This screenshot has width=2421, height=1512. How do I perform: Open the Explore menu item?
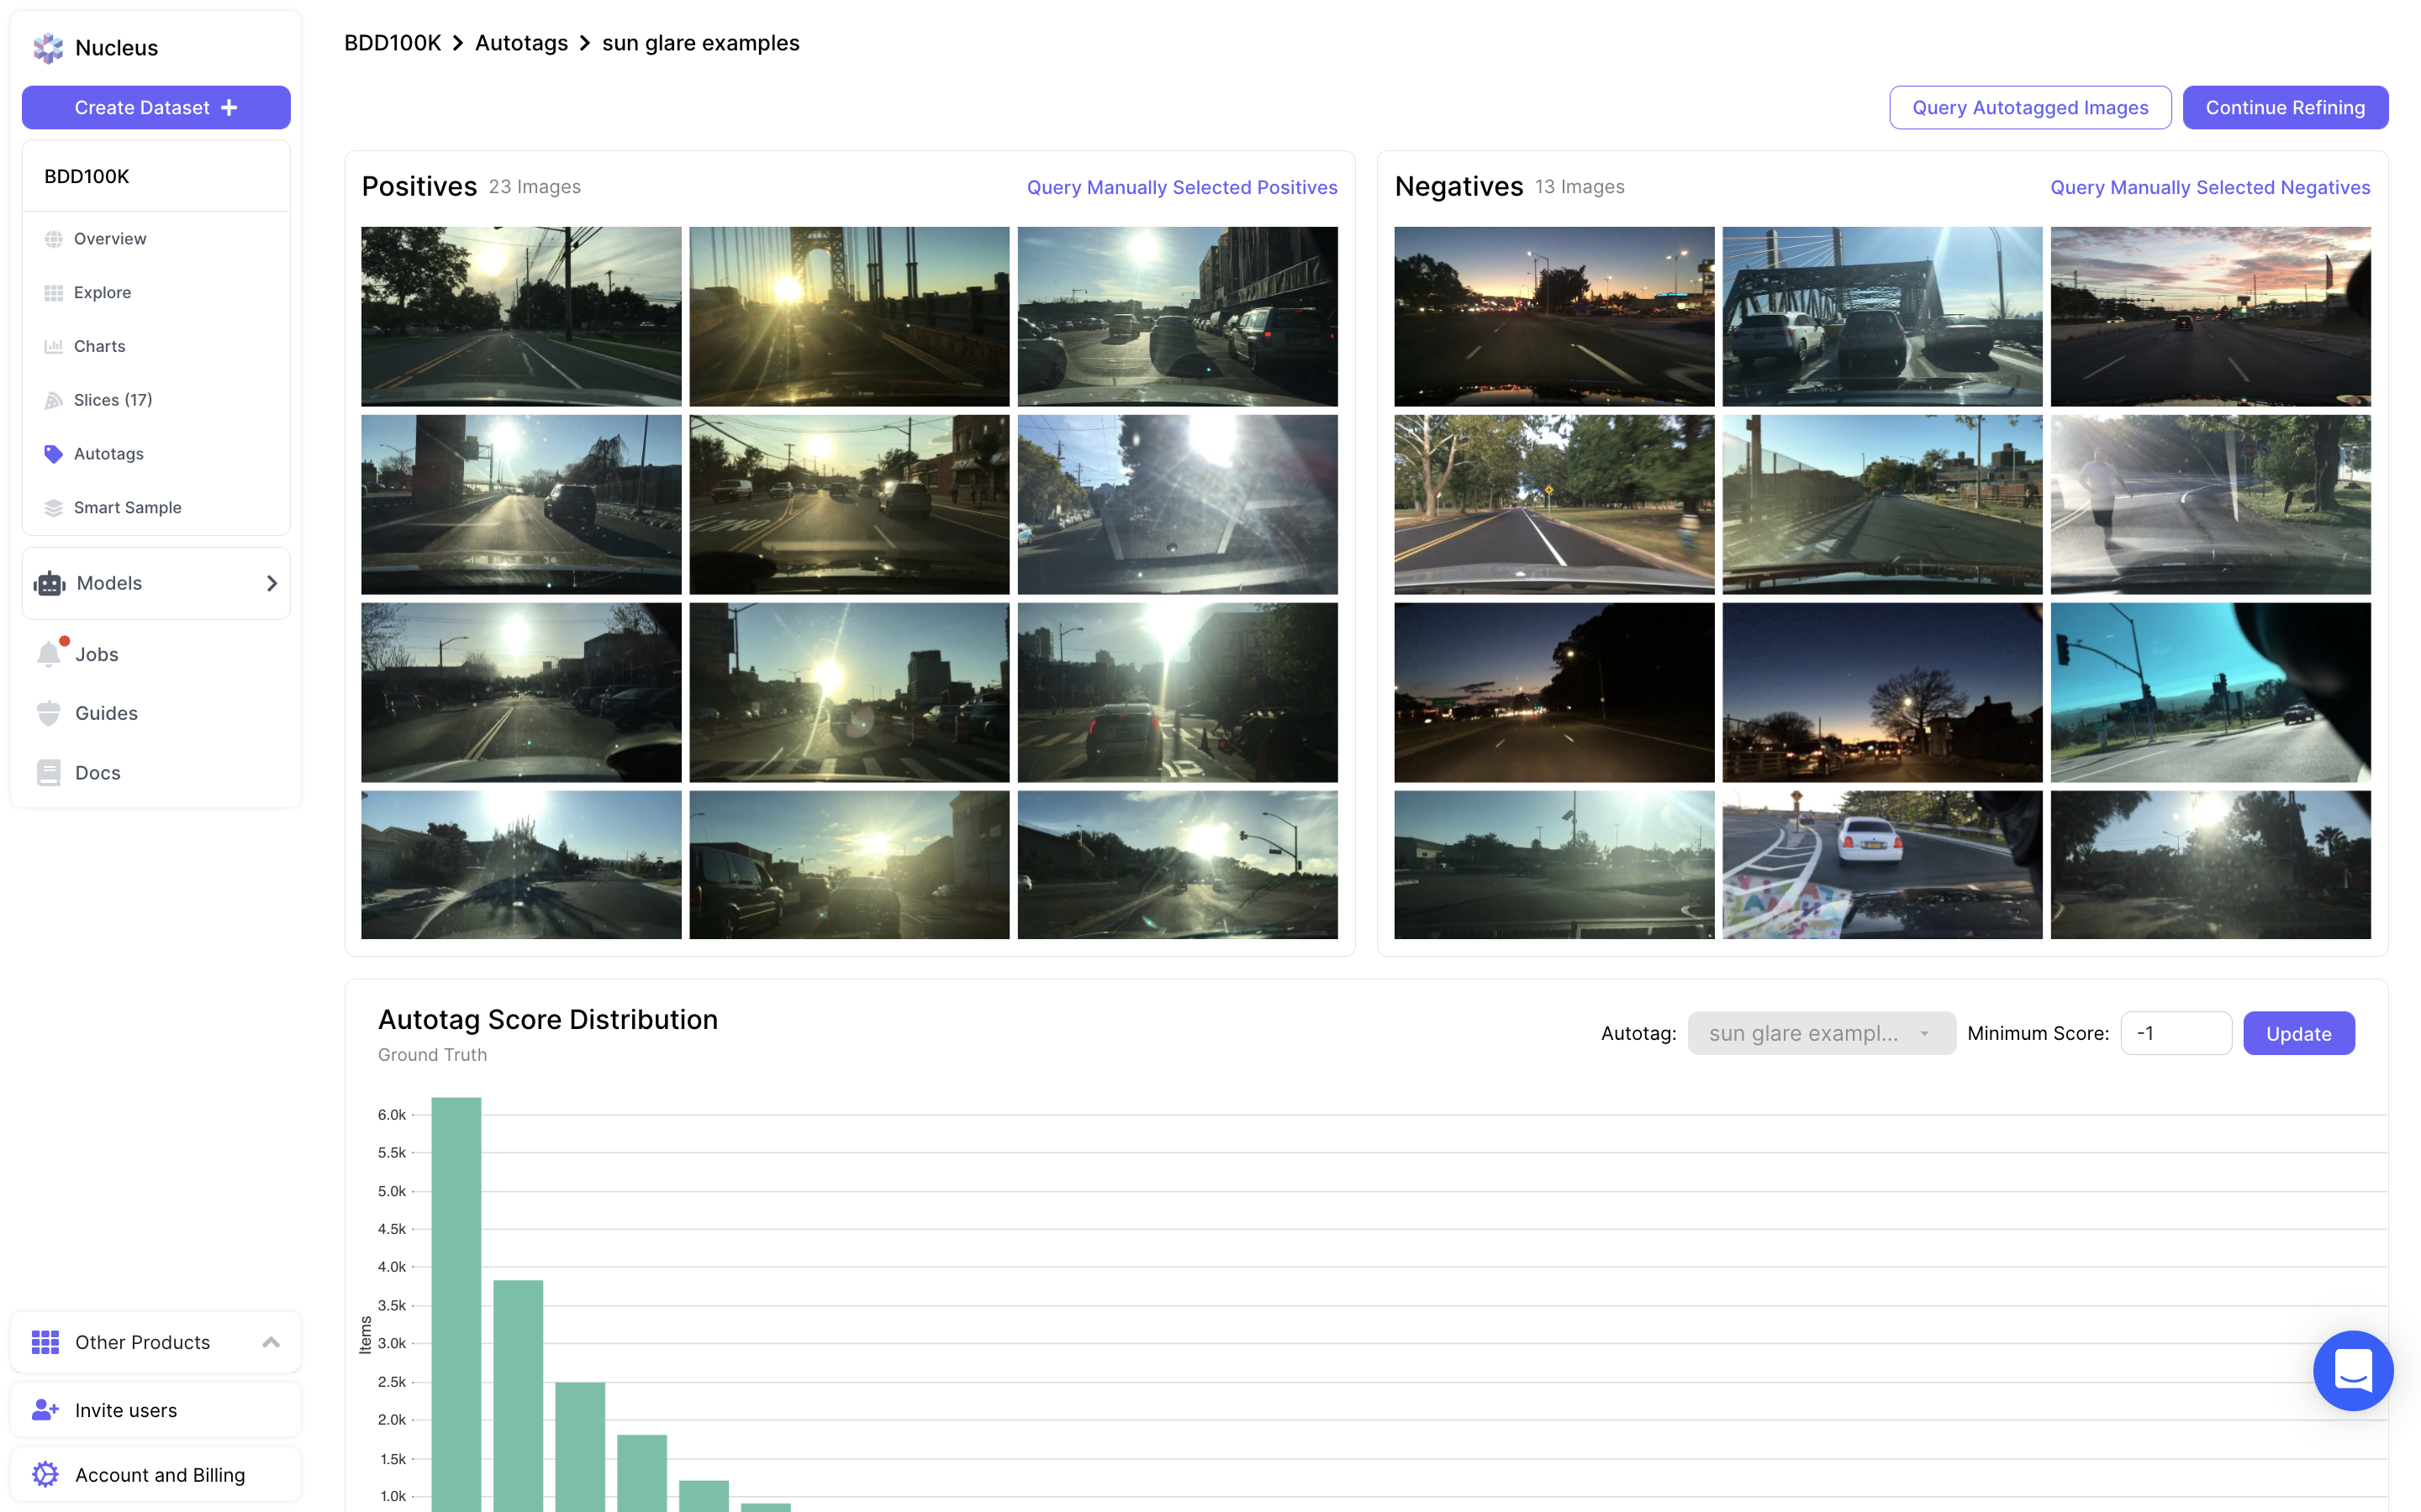(102, 292)
